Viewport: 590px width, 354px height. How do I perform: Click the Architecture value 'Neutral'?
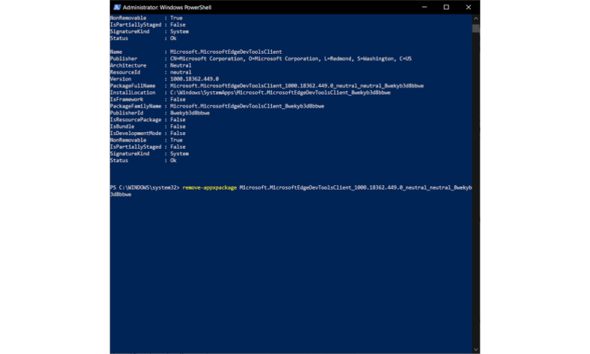181,65
